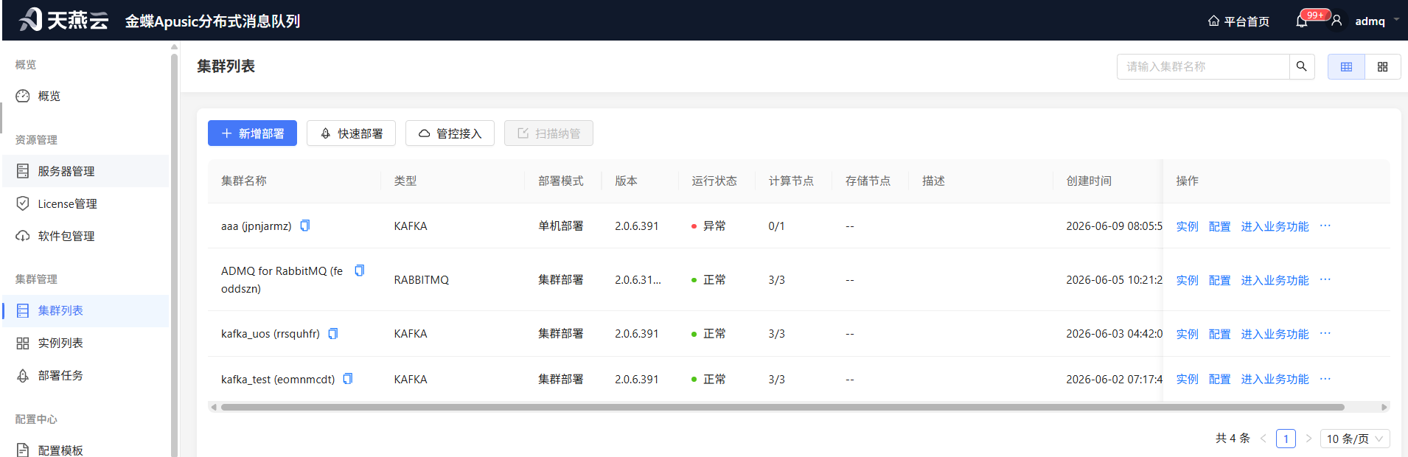Focus the cluster name search field
Viewport: 1408px width, 457px height.
point(1203,66)
